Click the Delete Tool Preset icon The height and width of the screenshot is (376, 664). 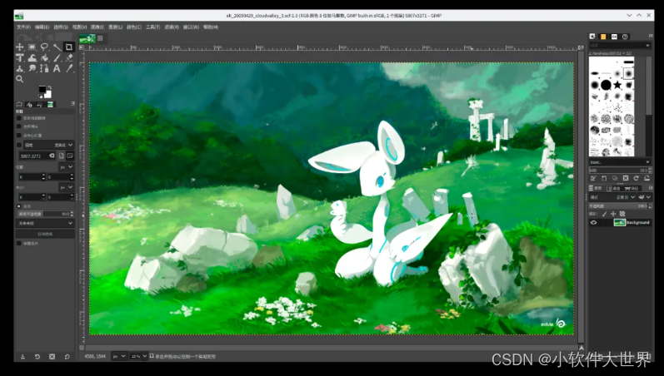52,357
